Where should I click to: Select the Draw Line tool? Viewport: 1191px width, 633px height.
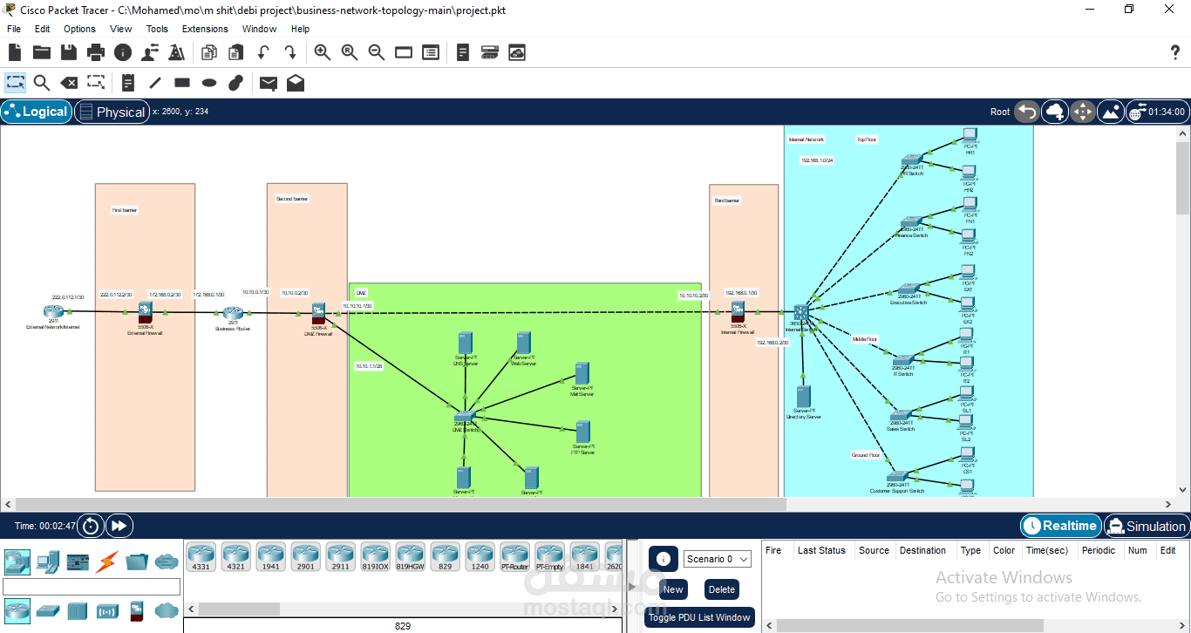(x=155, y=83)
